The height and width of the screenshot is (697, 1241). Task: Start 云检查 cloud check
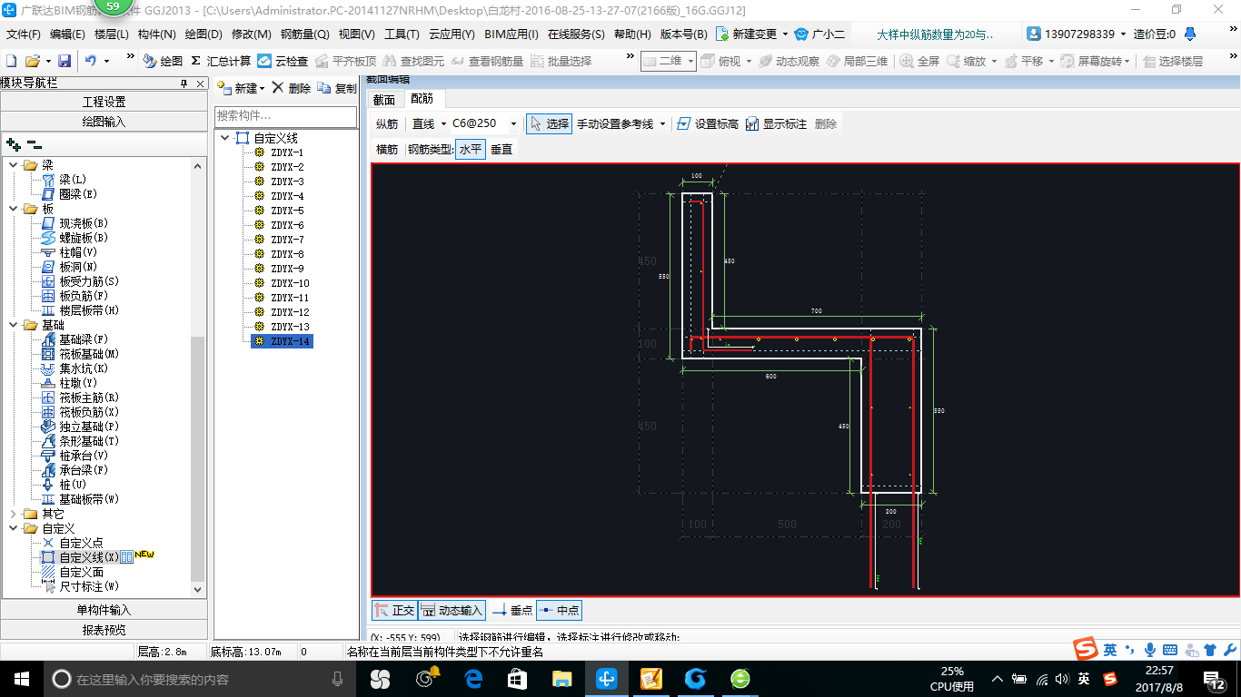point(283,61)
